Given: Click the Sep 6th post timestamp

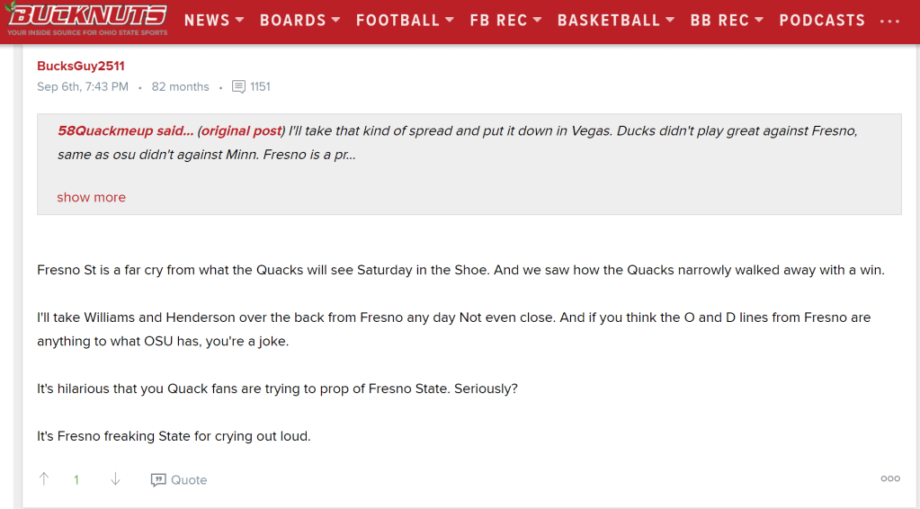Looking at the screenshot, I should tap(83, 87).
